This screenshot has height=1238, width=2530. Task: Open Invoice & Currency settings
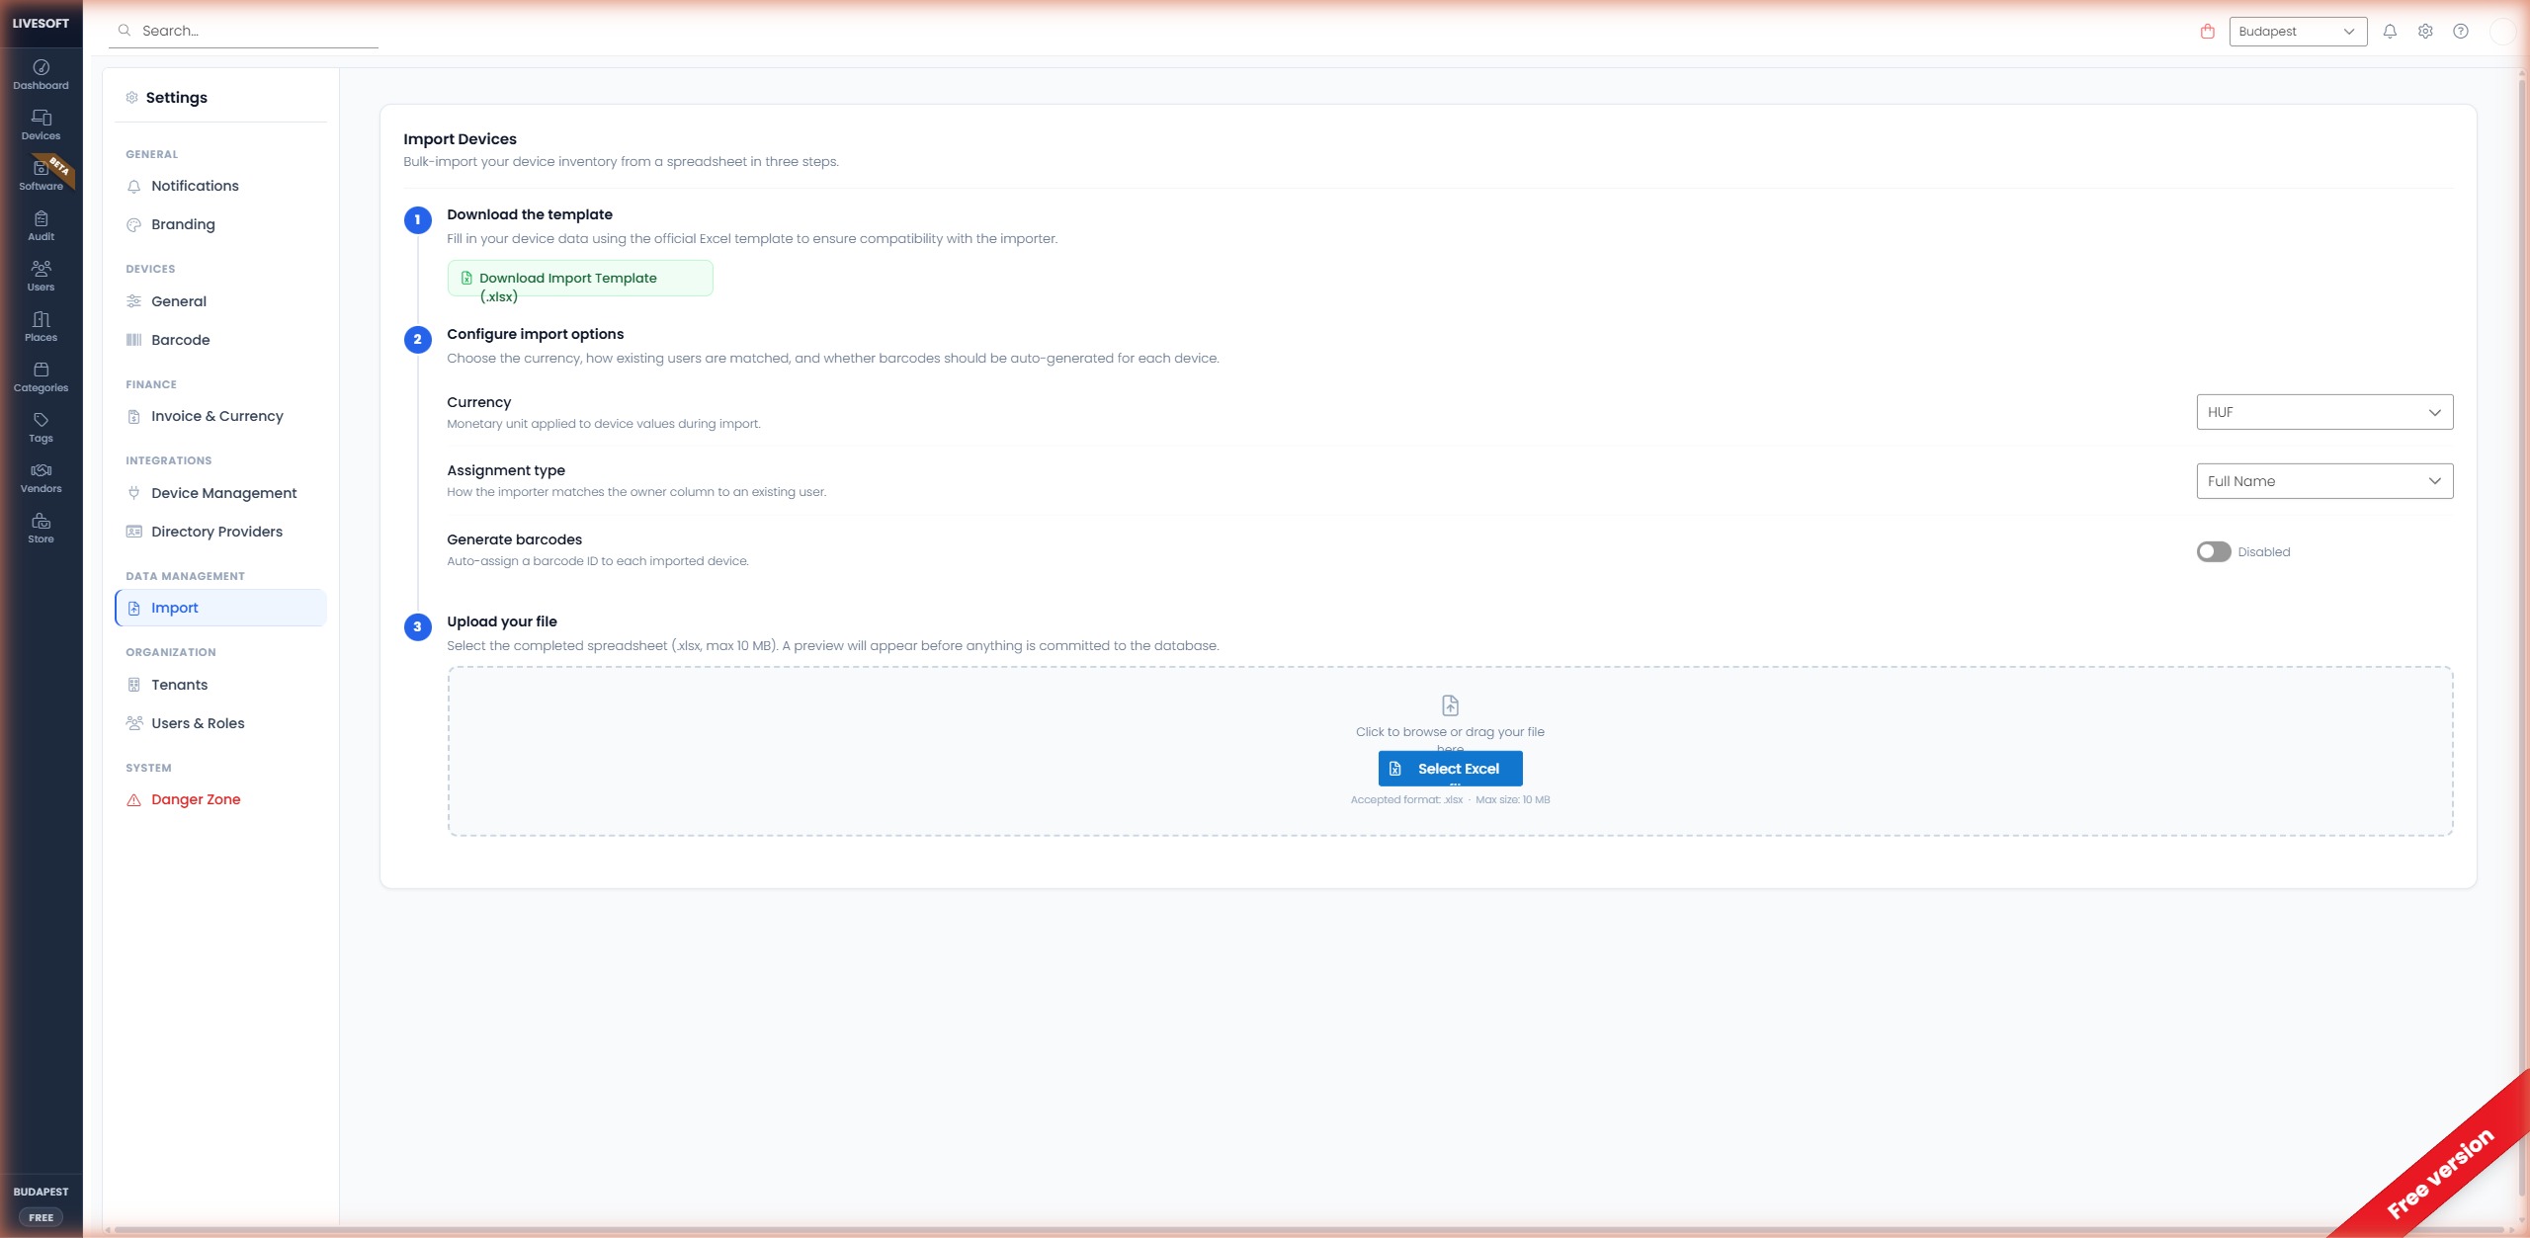[x=216, y=416]
